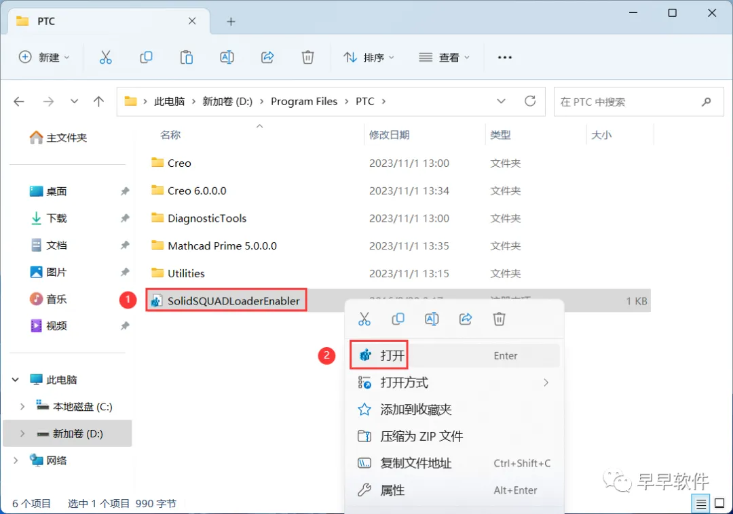This screenshot has height=514, width=733.
Task: Click 新加卷 (D:) in the address breadcrumb
Action: click(227, 101)
